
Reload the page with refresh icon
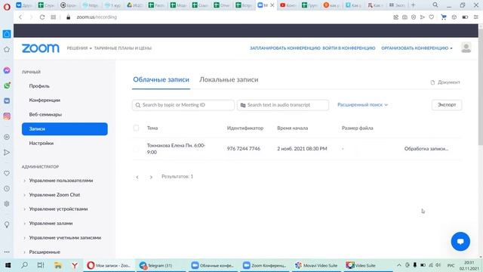tap(42, 17)
